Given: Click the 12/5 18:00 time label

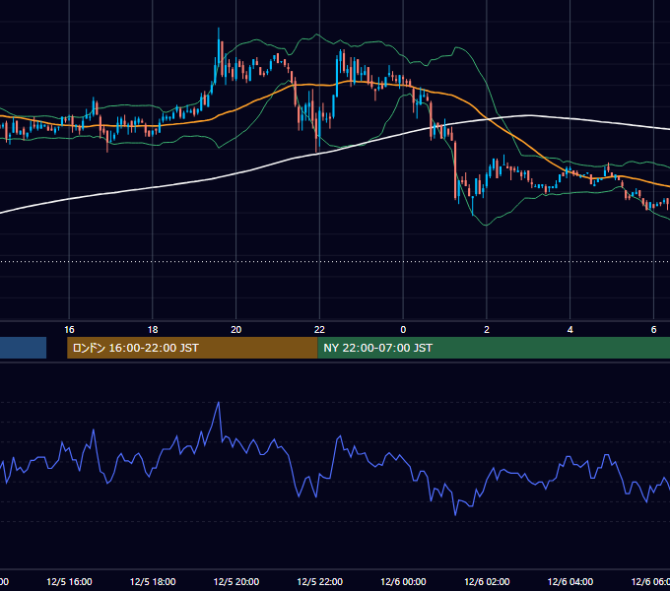Looking at the screenshot, I should (x=153, y=581).
